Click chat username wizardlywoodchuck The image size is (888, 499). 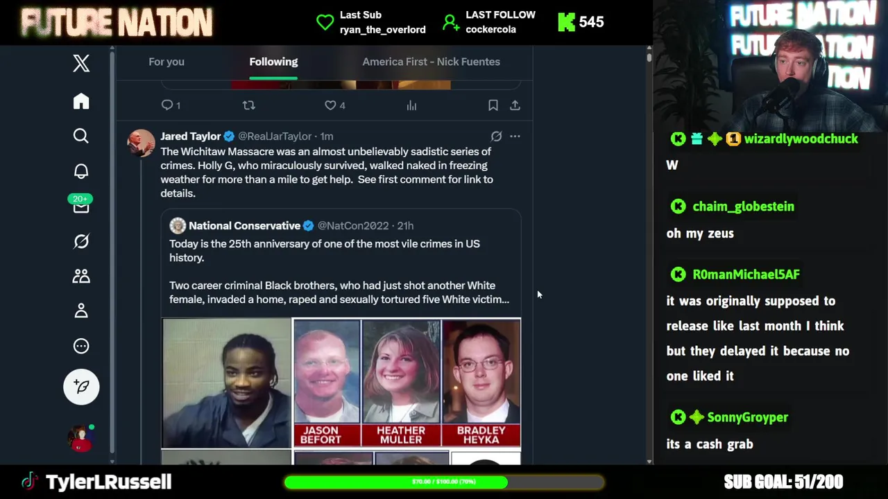click(801, 139)
